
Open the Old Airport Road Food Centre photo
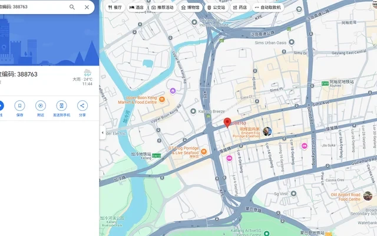[368, 196]
